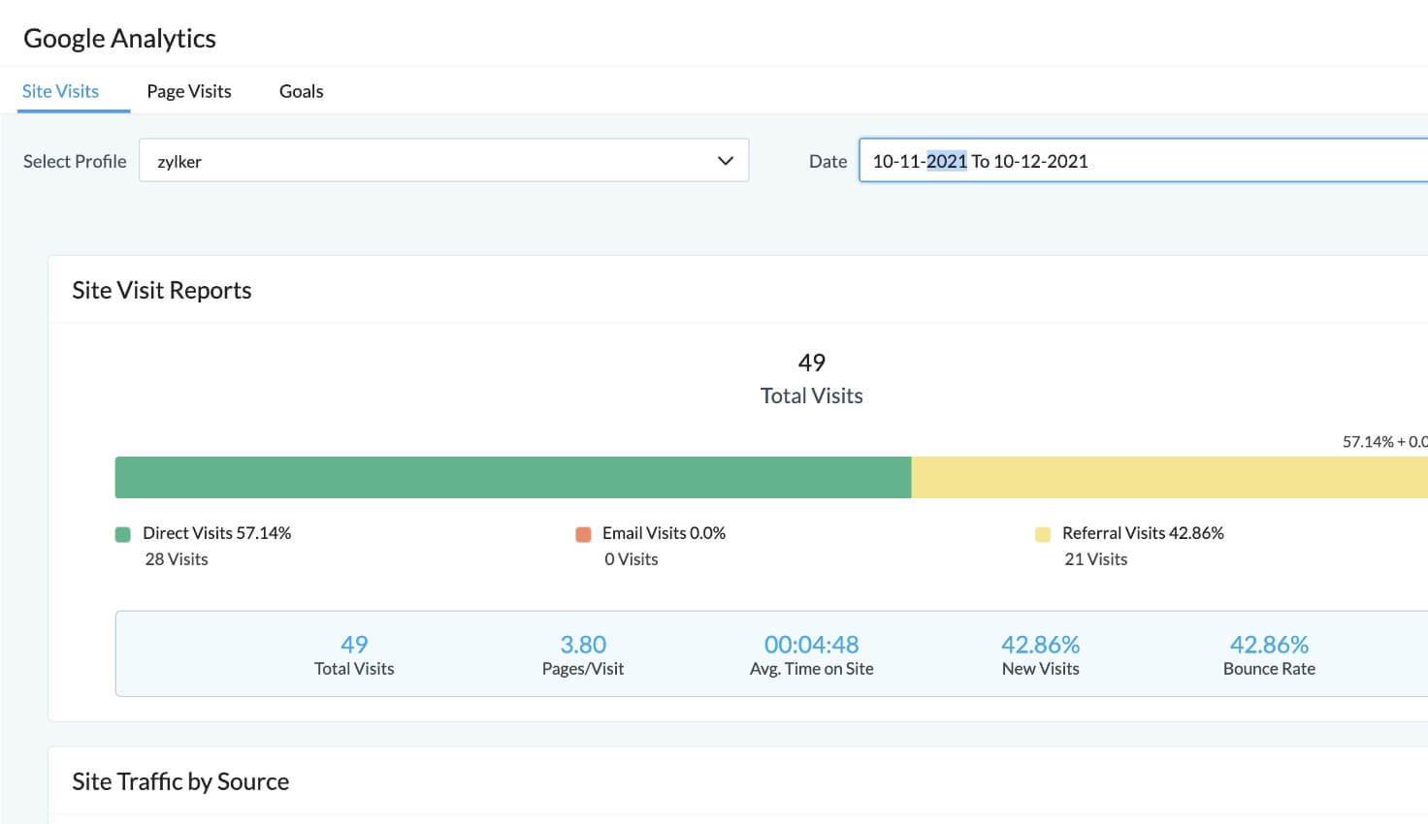Select the green segment of the visits bar
Viewport: 1428px width, 824px height.
512,477
